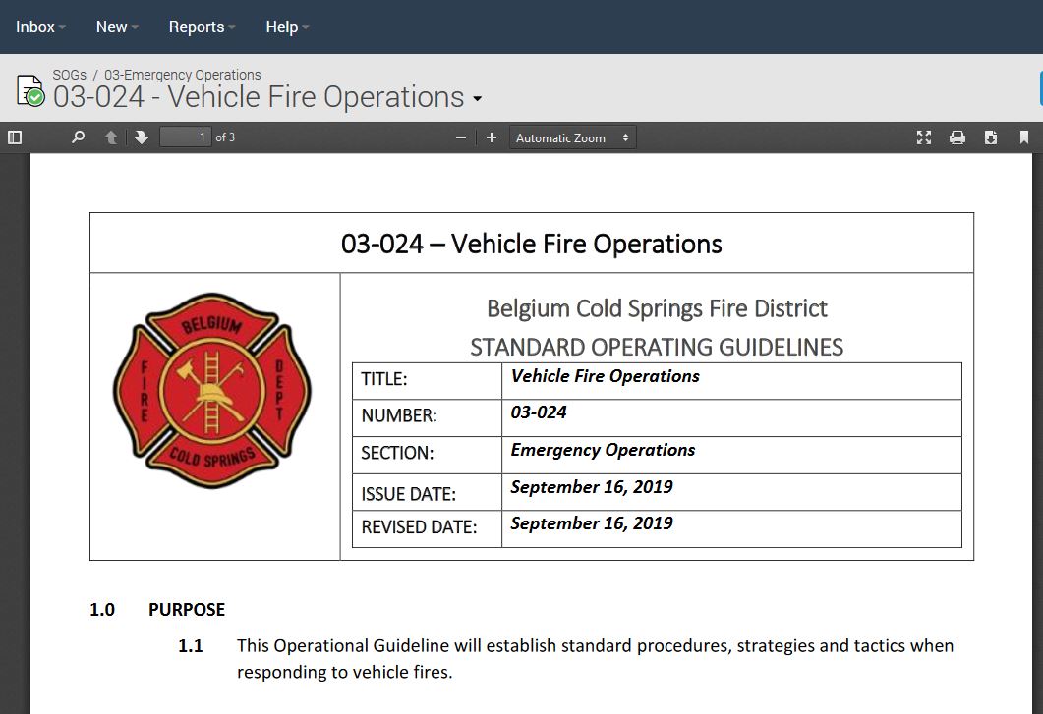Image resolution: width=1043 pixels, height=714 pixels.
Task: Print the document using printer icon
Action: point(957,137)
